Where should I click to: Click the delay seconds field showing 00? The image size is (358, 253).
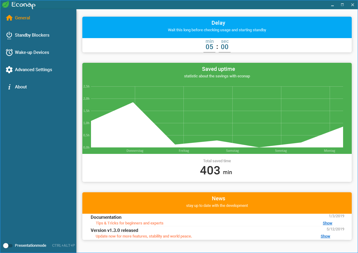225,47
